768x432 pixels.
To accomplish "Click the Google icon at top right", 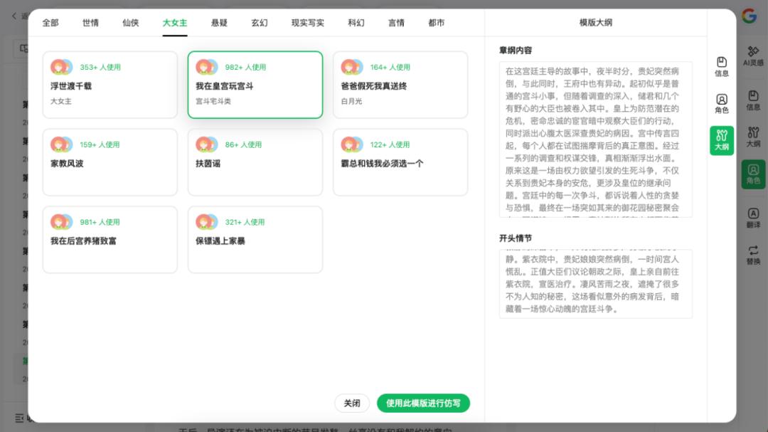I will click(x=750, y=16).
